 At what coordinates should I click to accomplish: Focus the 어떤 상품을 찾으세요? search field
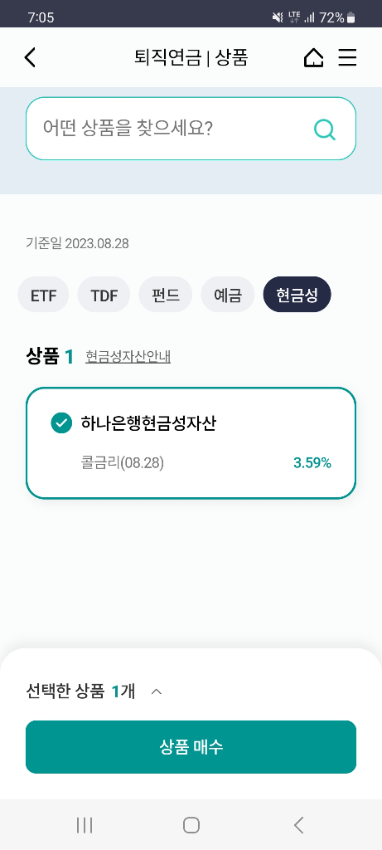coord(191,129)
